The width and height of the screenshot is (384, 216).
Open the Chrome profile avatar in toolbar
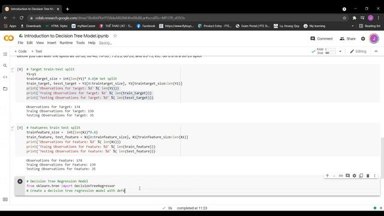coord(371,18)
